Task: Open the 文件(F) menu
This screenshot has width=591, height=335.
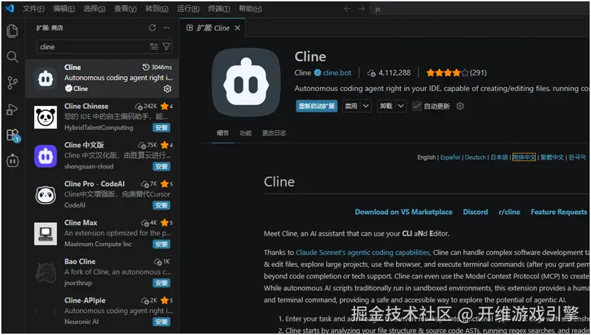Action: coord(33,9)
